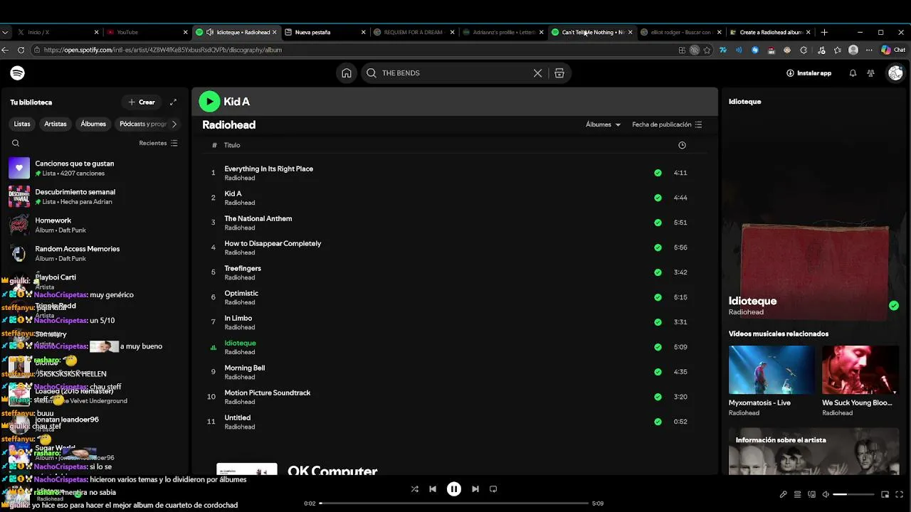Open Spotify home via house icon

(346, 73)
